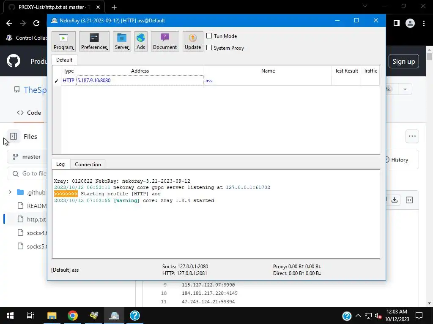Viewport: 433px width, 324px height.
Task: Close the PROXY-List browser tab
Action: pyautogui.click(x=98, y=7)
